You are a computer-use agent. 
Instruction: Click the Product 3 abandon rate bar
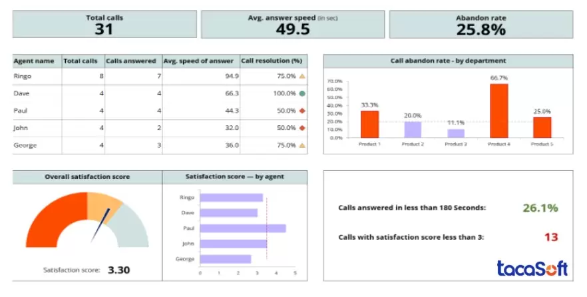[456, 133]
